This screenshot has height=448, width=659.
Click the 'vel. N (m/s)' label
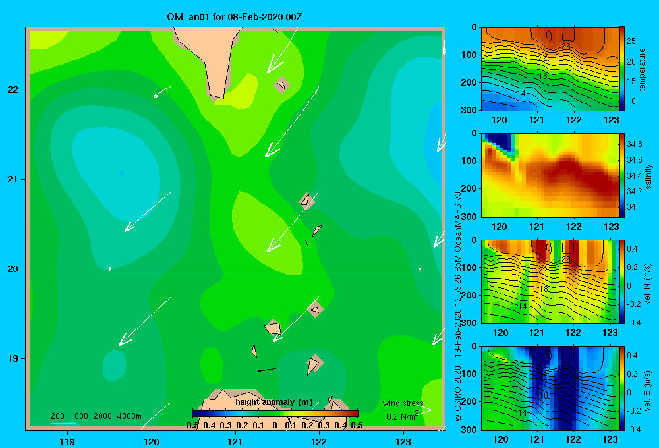(x=648, y=284)
